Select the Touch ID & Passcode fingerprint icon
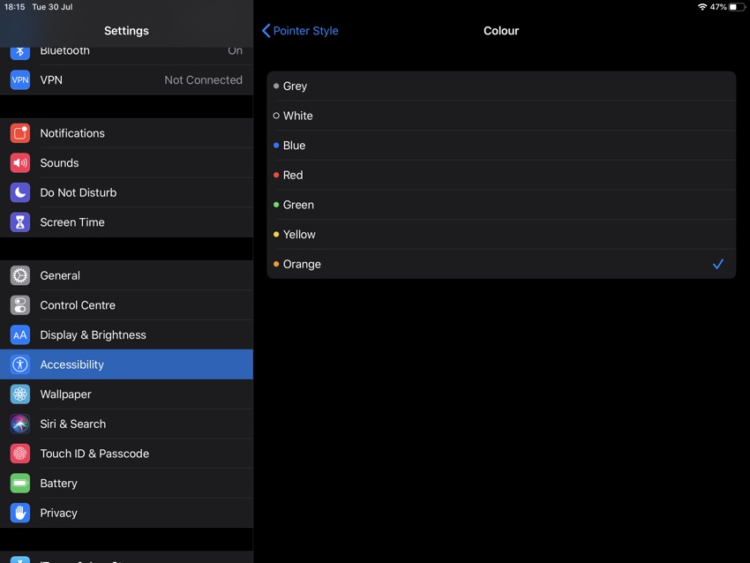This screenshot has height=563, width=750. coord(20,454)
